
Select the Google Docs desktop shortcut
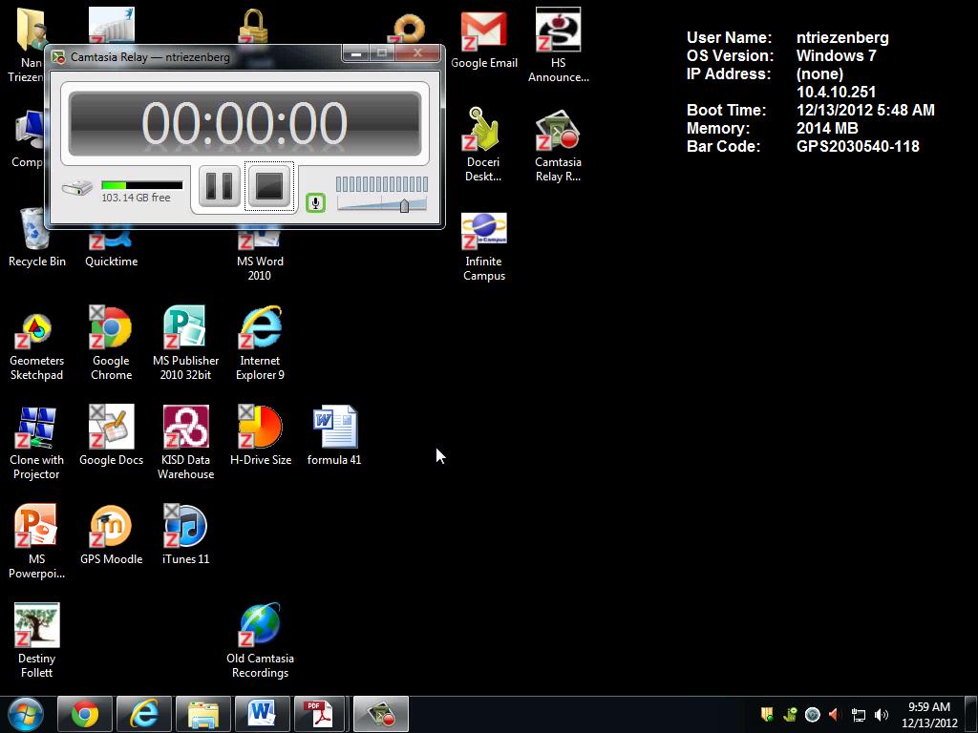[x=111, y=435]
